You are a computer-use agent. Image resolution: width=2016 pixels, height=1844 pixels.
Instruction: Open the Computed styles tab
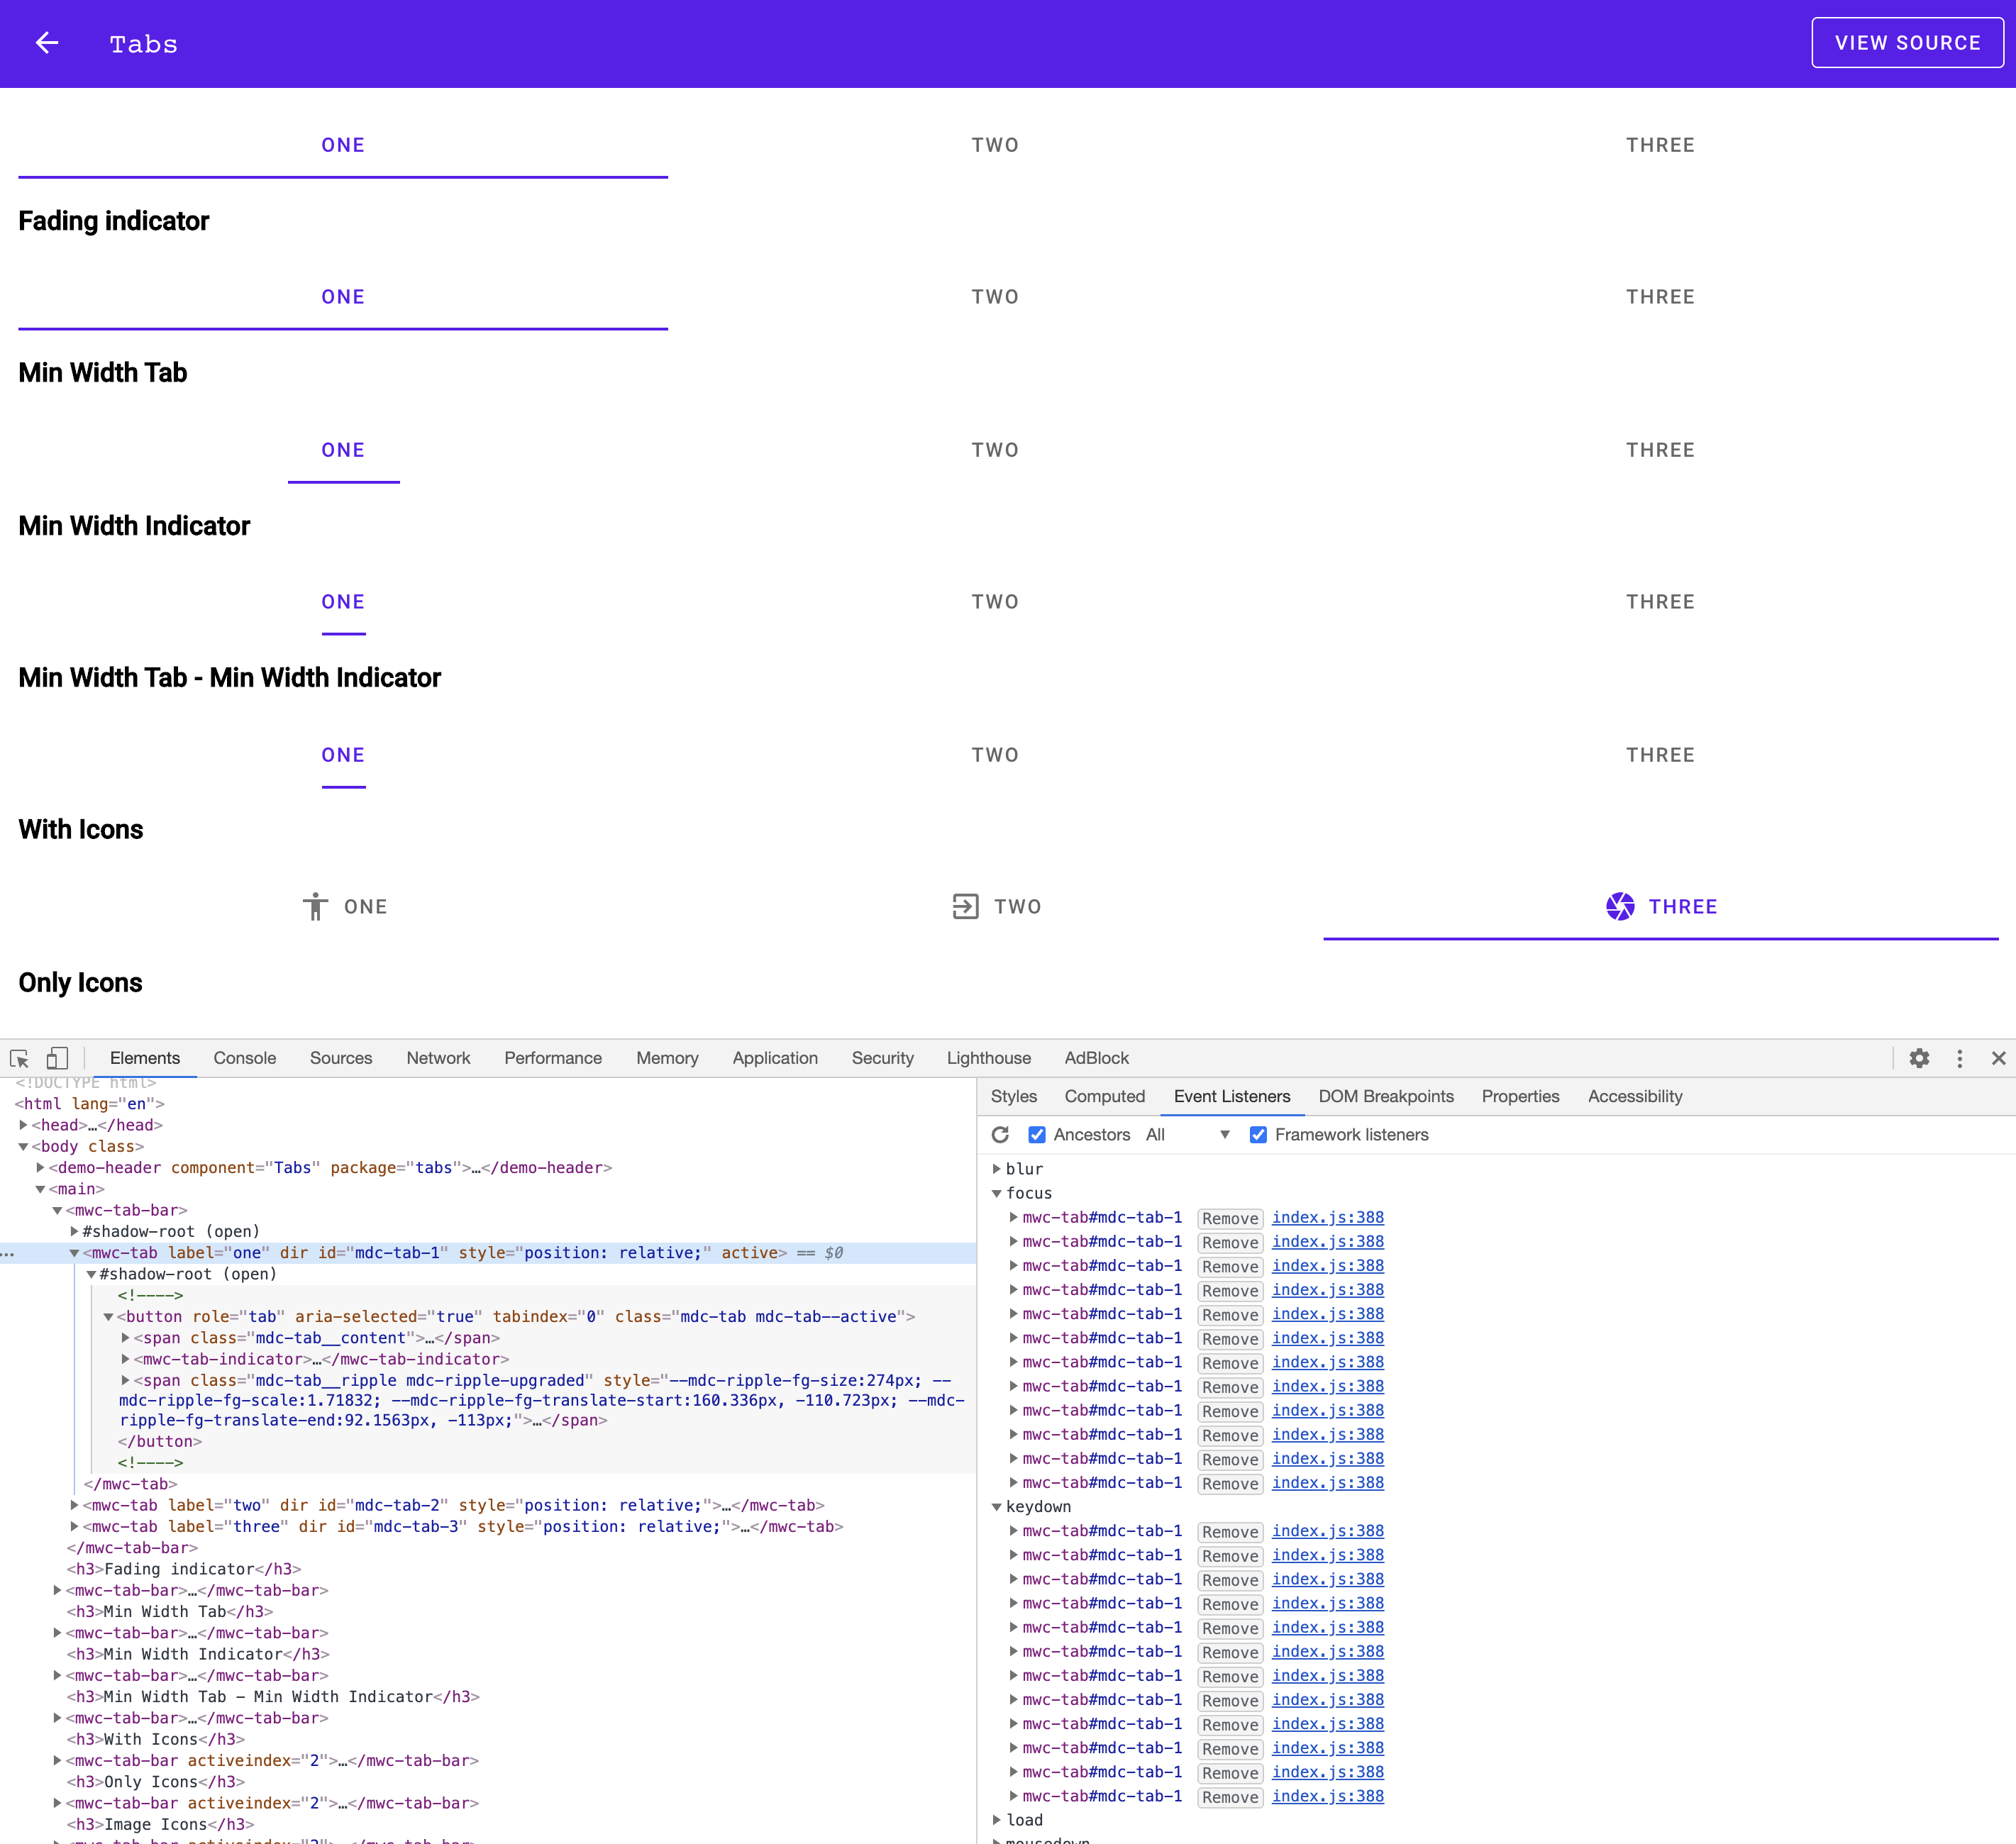pyautogui.click(x=1104, y=1096)
